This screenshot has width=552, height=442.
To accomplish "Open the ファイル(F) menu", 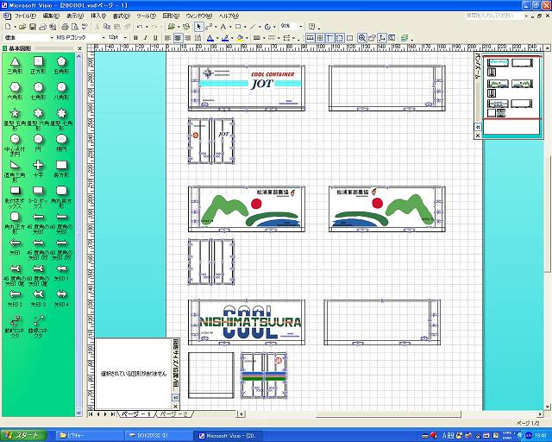I will (25, 16).
